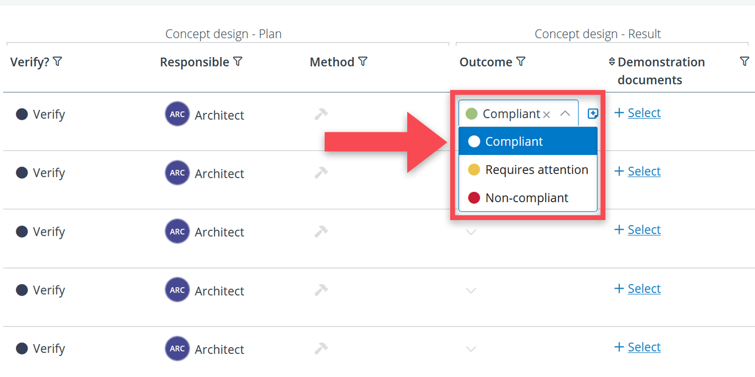The width and height of the screenshot is (755, 377).
Task: Toggle the Verify dot in last row
Action: tap(22, 348)
